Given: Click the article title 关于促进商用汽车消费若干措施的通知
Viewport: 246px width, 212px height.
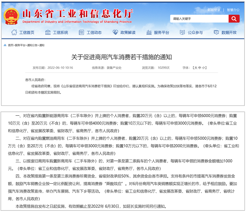Looking at the screenshot, I should point(121,57).
